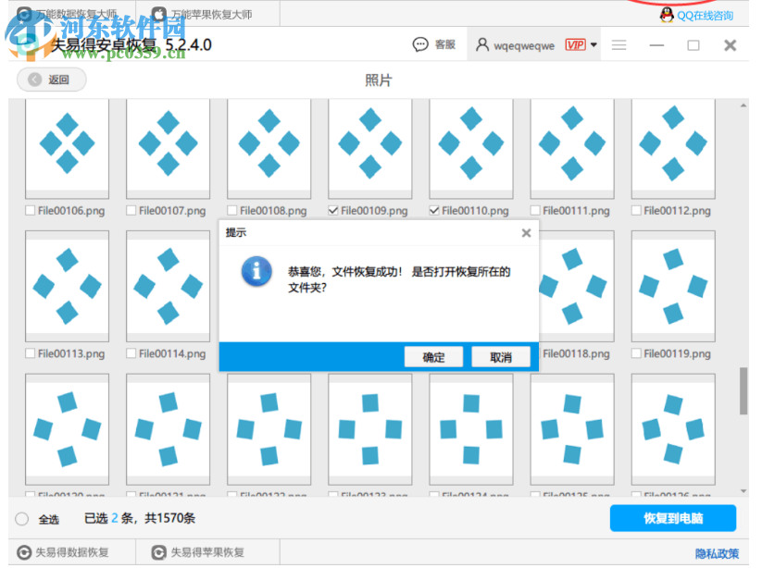
Task: Go back with the 返回 button
Action: click(52, 80)
